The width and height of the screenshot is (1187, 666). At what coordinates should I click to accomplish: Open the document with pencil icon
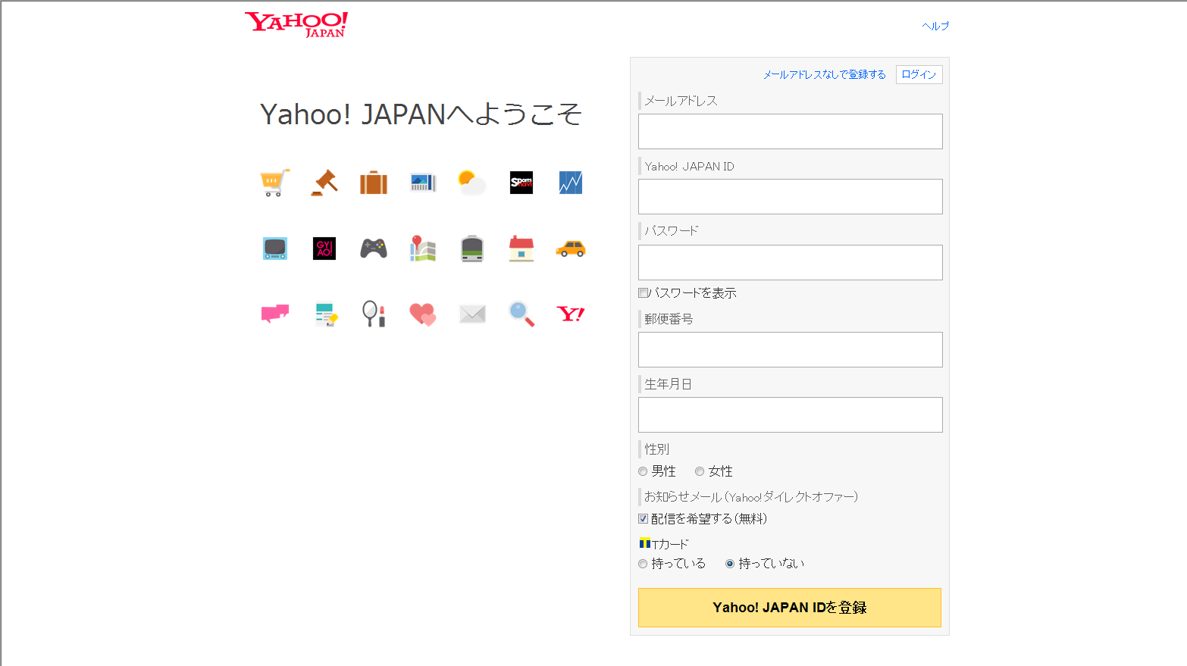(x=326, y=314)
